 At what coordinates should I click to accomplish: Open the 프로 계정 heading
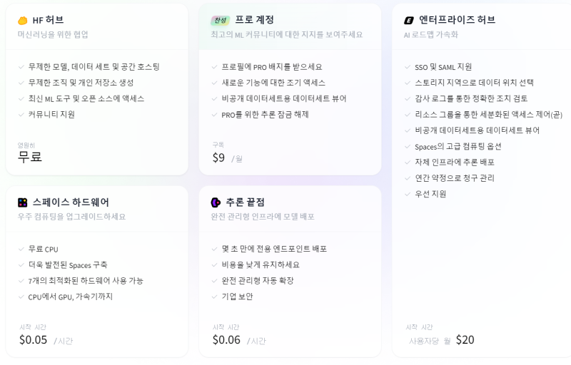coord(254,20)
